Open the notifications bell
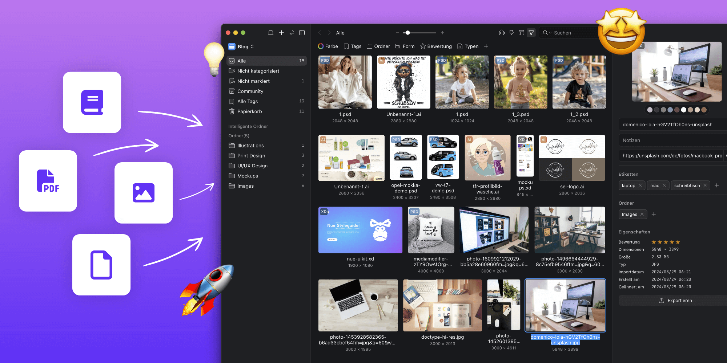The width and height of the screenshot is (727, 363). 271,33
